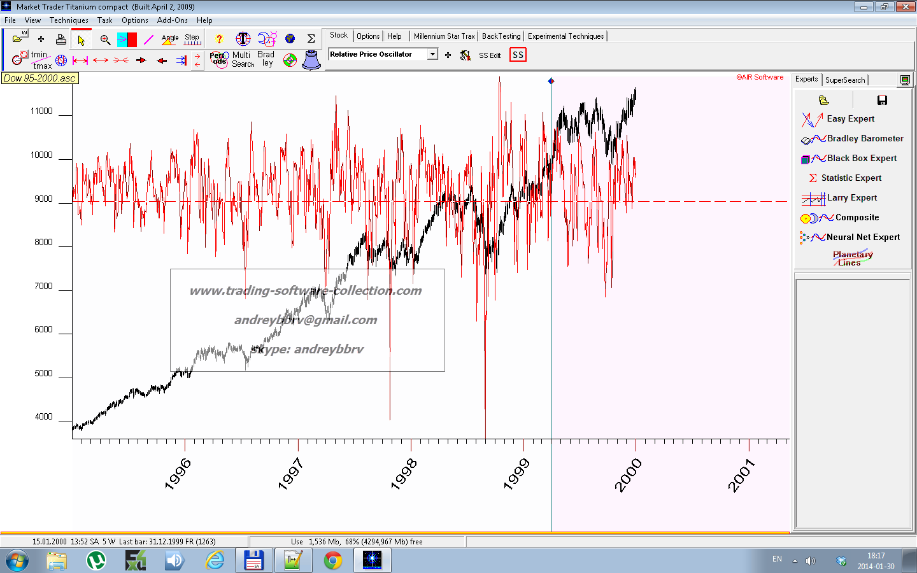Click the yellow question mark help icon
917x573 pixels.
tap(219, 39)
